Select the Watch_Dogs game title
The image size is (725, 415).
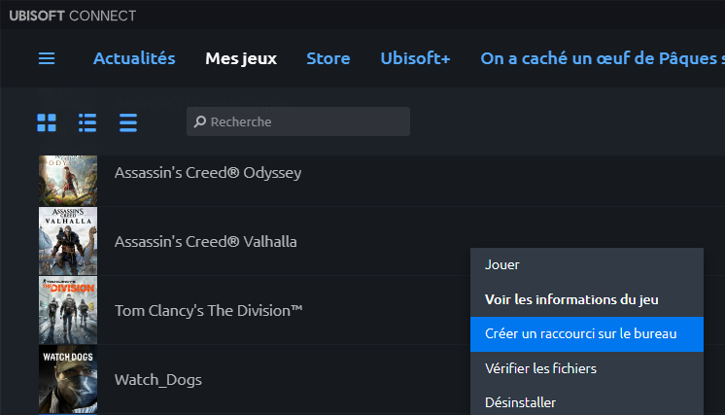click(158, 379)
